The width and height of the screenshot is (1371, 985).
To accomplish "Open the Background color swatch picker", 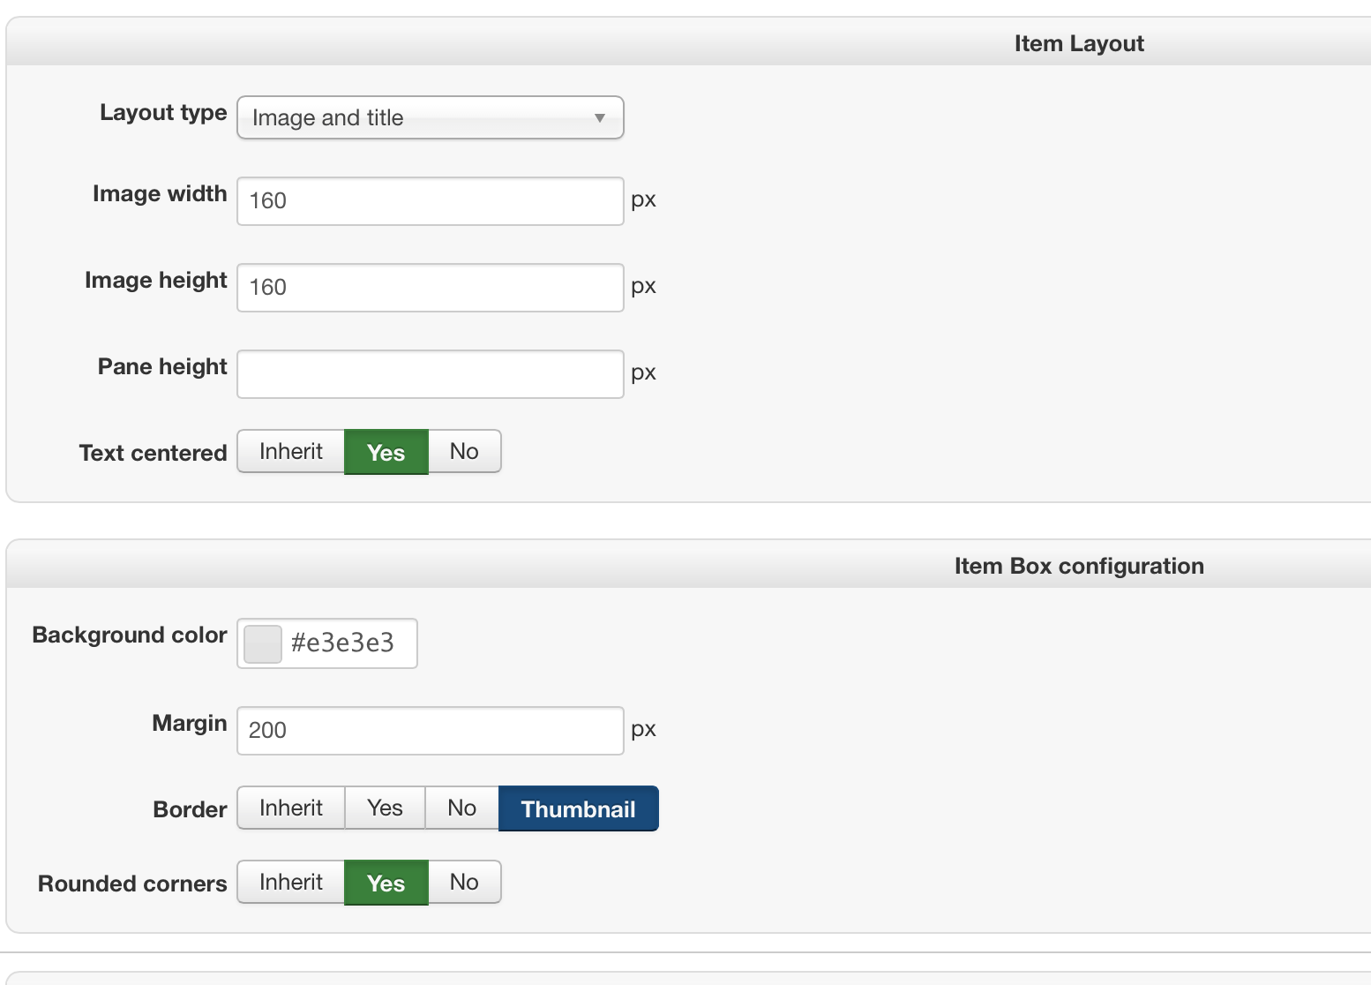I will (x=262, y=643).
